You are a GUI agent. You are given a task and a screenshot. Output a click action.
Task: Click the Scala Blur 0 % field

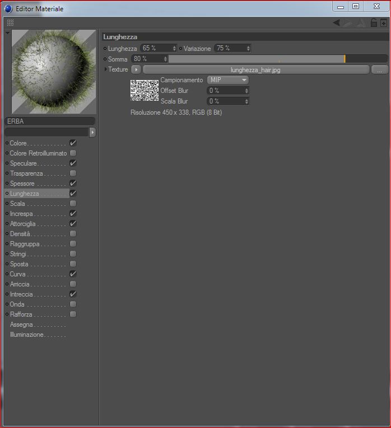tap(228, 101)
